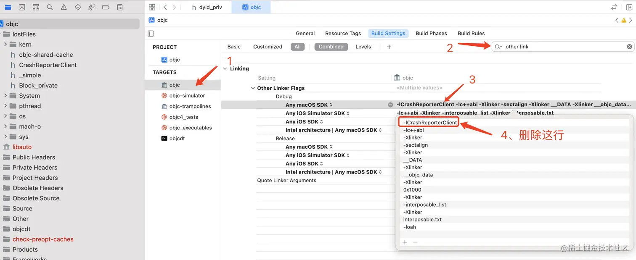Image resolution: width=636 pixels, height=260 pixels.
Task: Switch to the objc editor tab
Action: [252, 7]
